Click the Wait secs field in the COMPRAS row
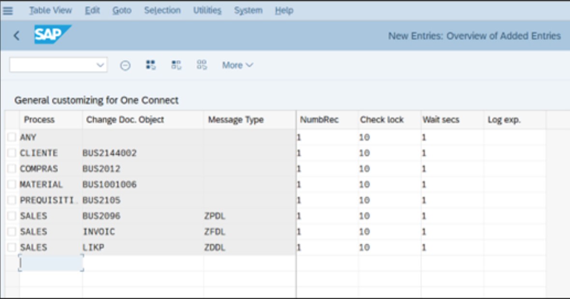This screenshot has width=570, height=299. click(453, 169)
